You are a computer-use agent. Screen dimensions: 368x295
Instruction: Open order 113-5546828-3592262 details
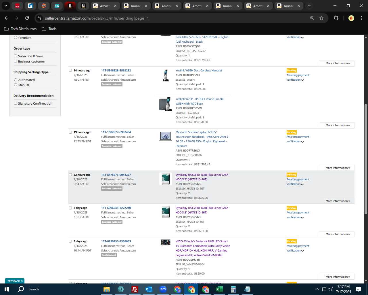(116, 70)
